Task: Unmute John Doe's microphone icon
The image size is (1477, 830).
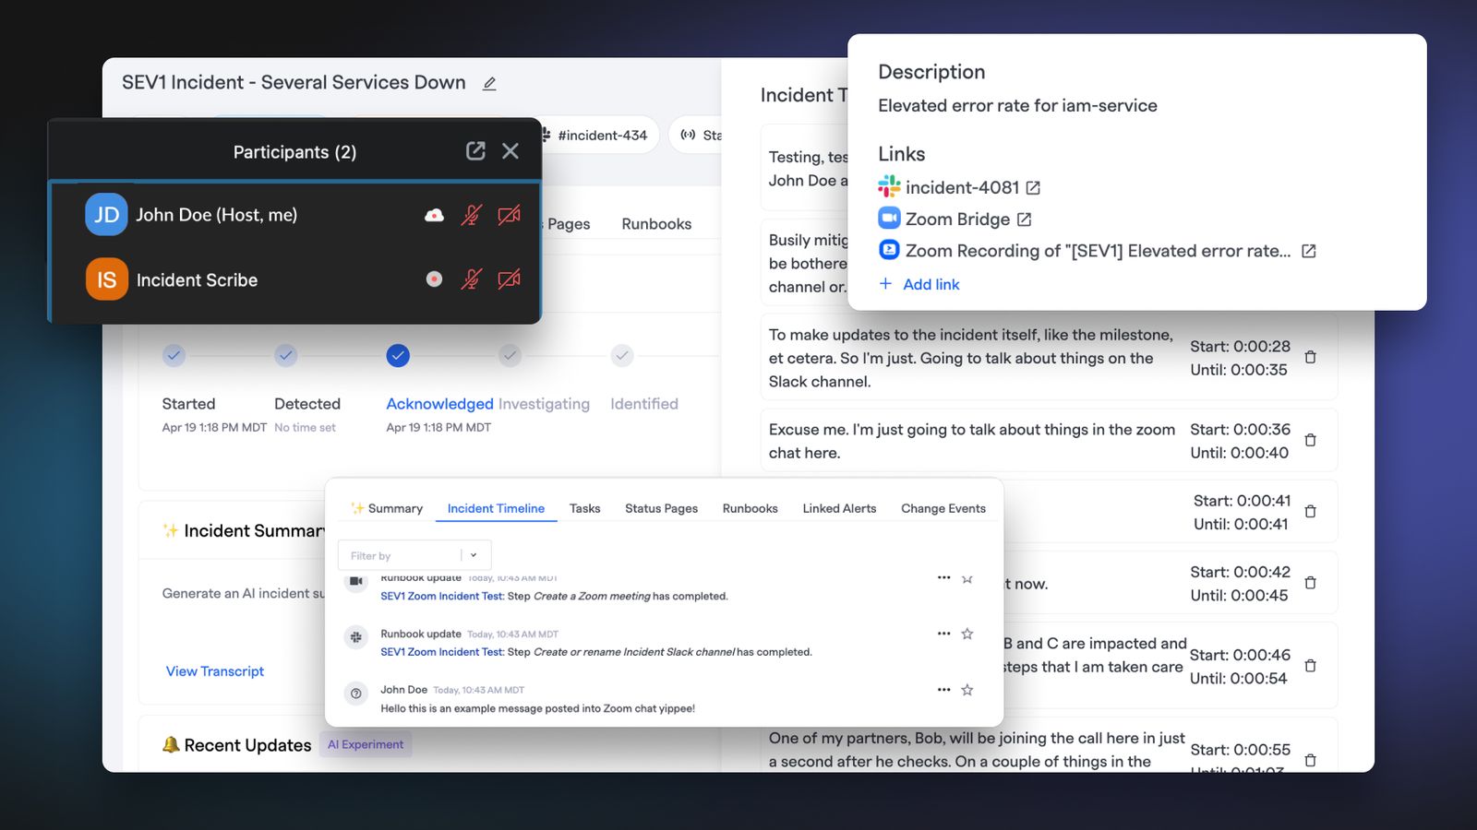Action: click(x=472, y=215)
